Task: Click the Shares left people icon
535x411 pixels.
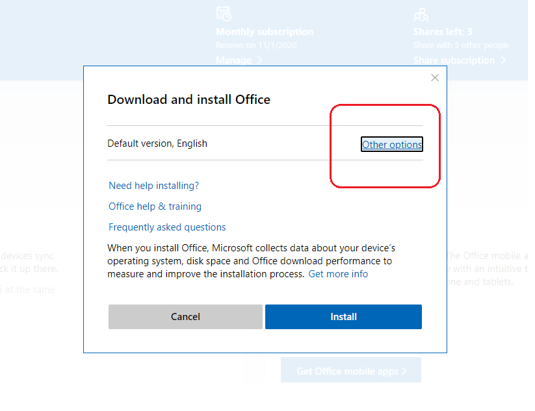Action: (x=421, y=15)
